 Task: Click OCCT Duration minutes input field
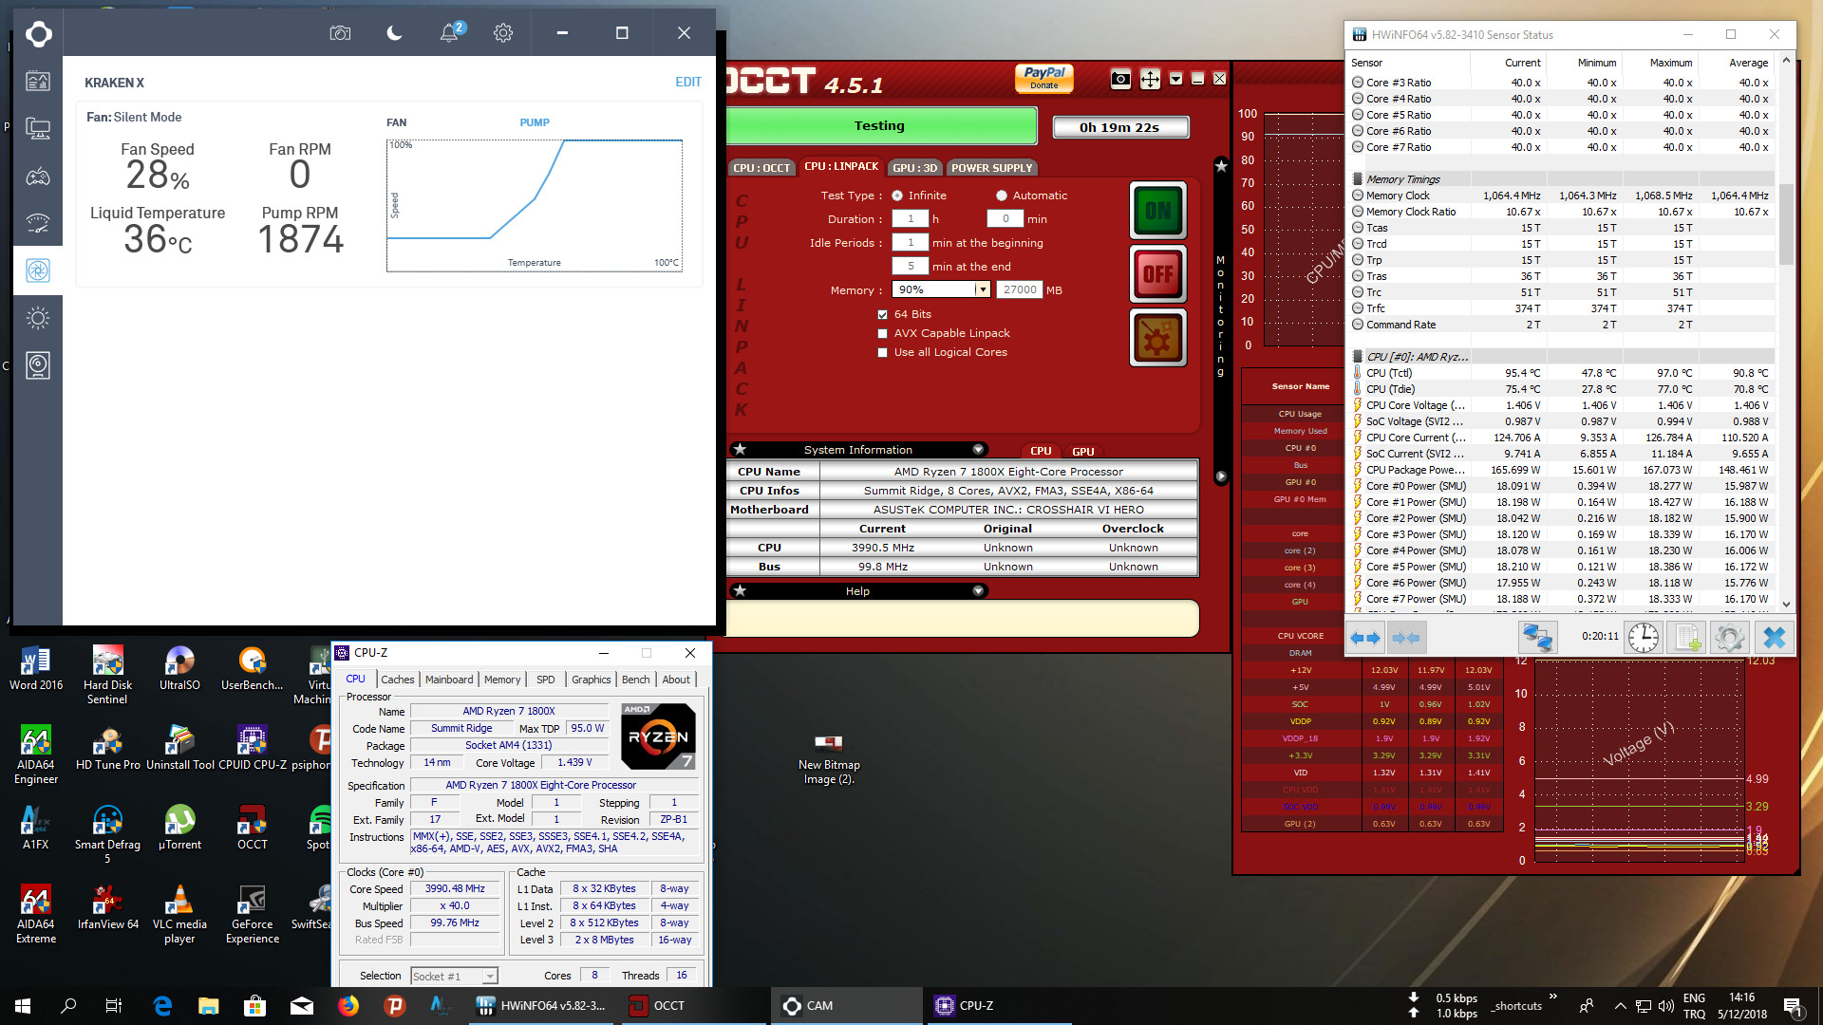coord(1005,219)
